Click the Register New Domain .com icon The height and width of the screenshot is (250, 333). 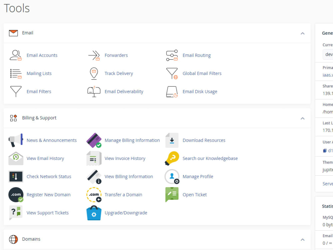[16, 195]
